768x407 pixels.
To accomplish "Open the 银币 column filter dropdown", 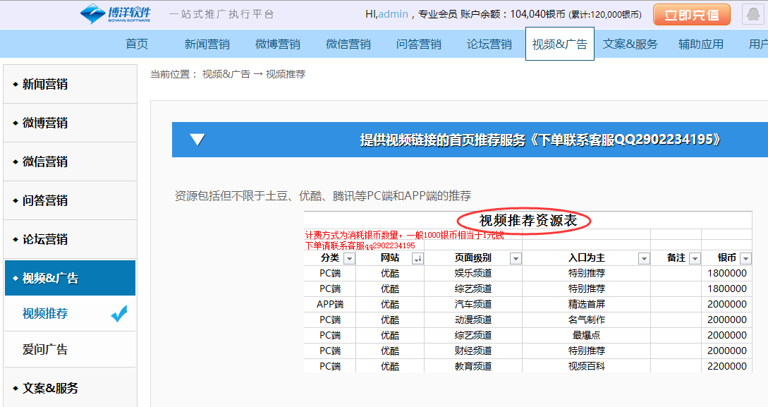I will pyautogui.click(x=745, y=259).
